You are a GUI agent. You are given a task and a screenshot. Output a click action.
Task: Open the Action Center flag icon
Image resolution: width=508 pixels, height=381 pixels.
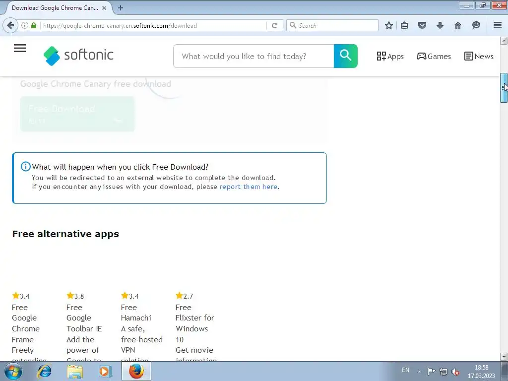point(431,372)
